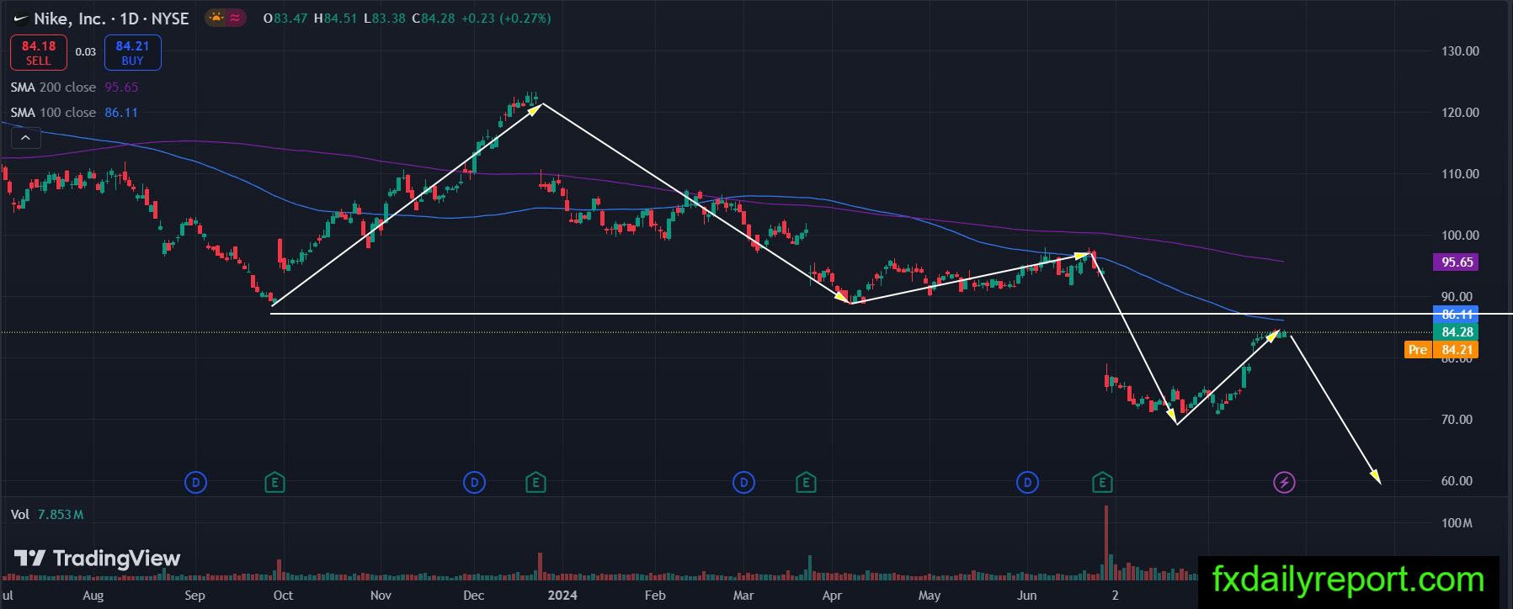Open the dividend marker at December

[475, 482]
